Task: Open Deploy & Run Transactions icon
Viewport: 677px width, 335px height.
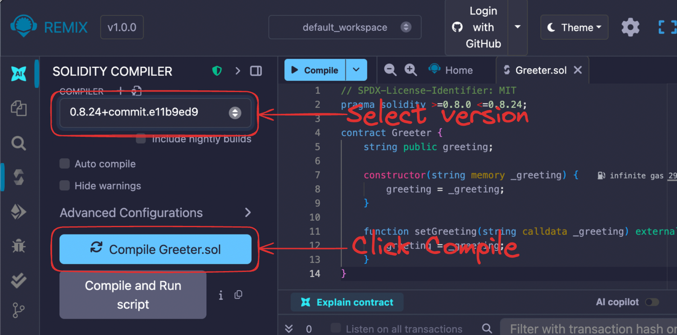Action: pos(18,211)
